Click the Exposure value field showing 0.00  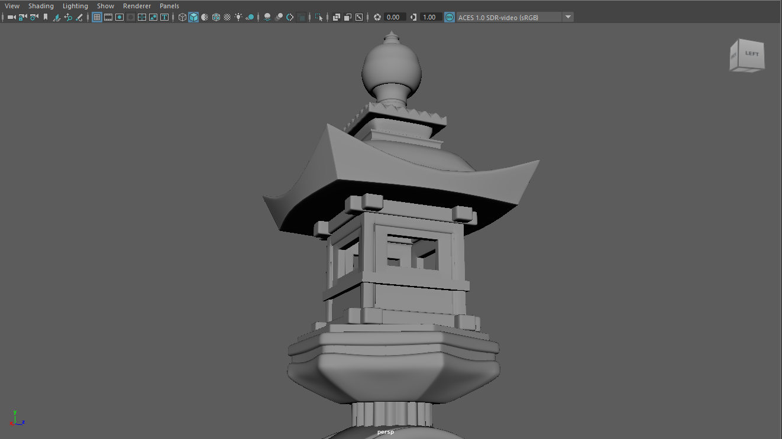(393, 17)
